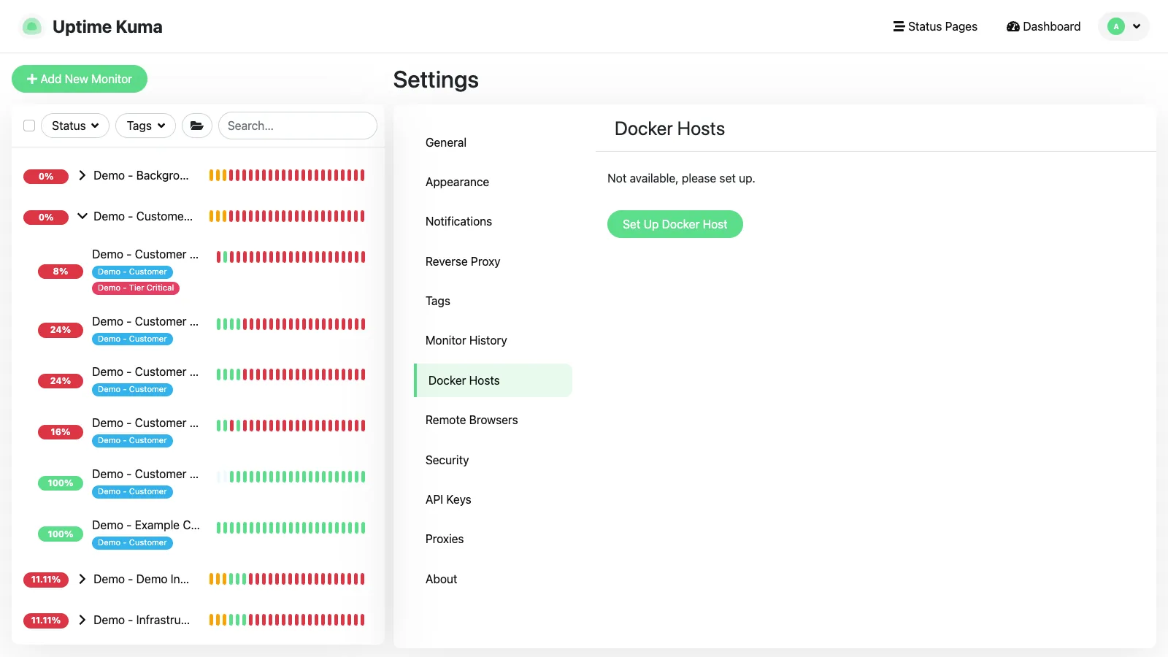Select the Docker Hosts settings tab
This screenshot has width=1168, height=657.
point(493,380)
